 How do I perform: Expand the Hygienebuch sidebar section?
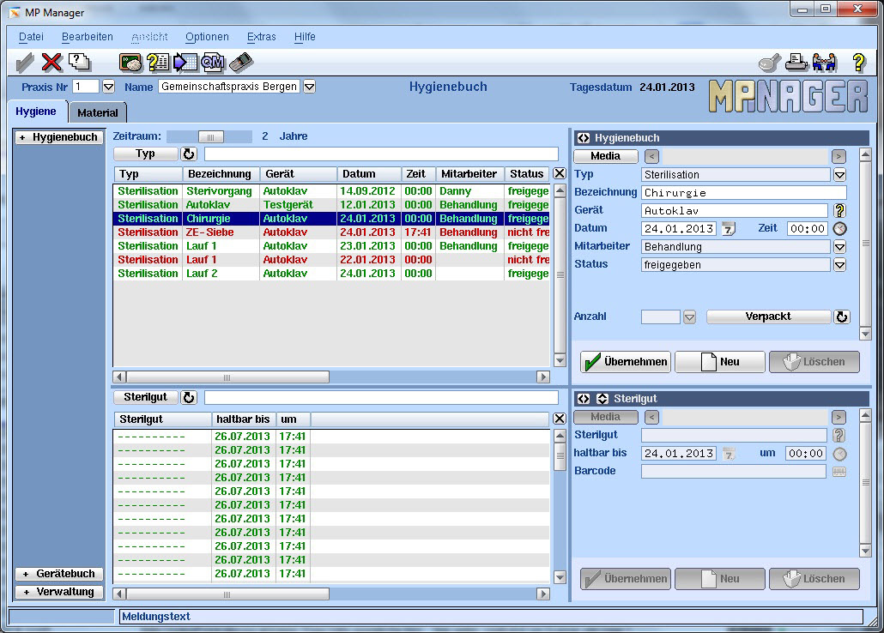click(59, 137)
